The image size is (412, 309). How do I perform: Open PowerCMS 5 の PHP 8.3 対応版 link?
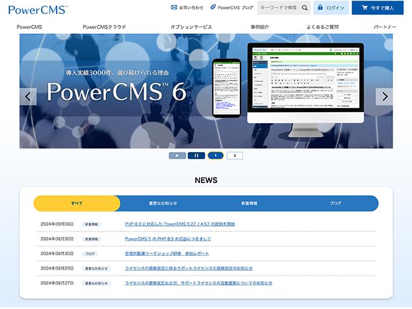click(x=168, y=239)
